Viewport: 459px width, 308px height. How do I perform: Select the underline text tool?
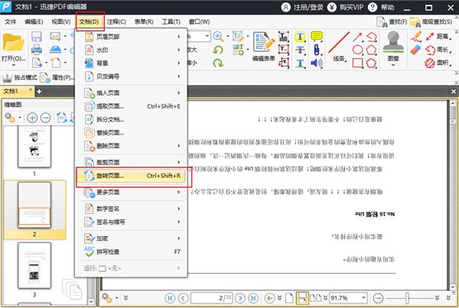click(x=300, y=63)
